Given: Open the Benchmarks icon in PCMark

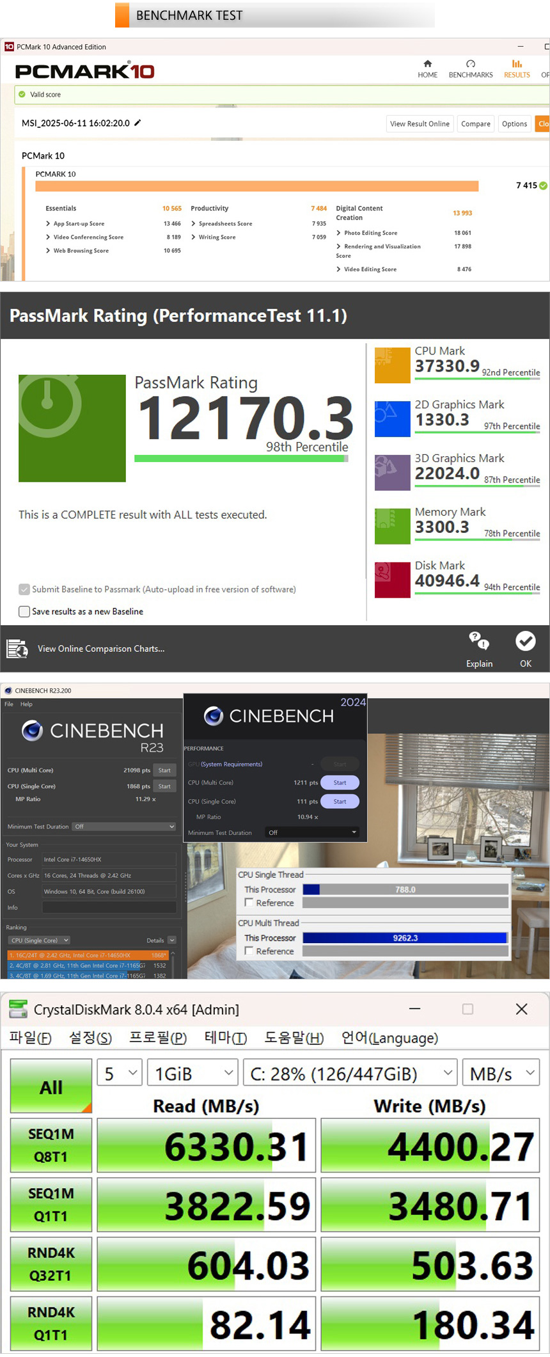Looking at the screenshot, I should click(x=471, y=64).
